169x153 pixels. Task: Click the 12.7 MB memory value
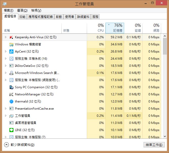pyautogui.click(x=116, y=94)
